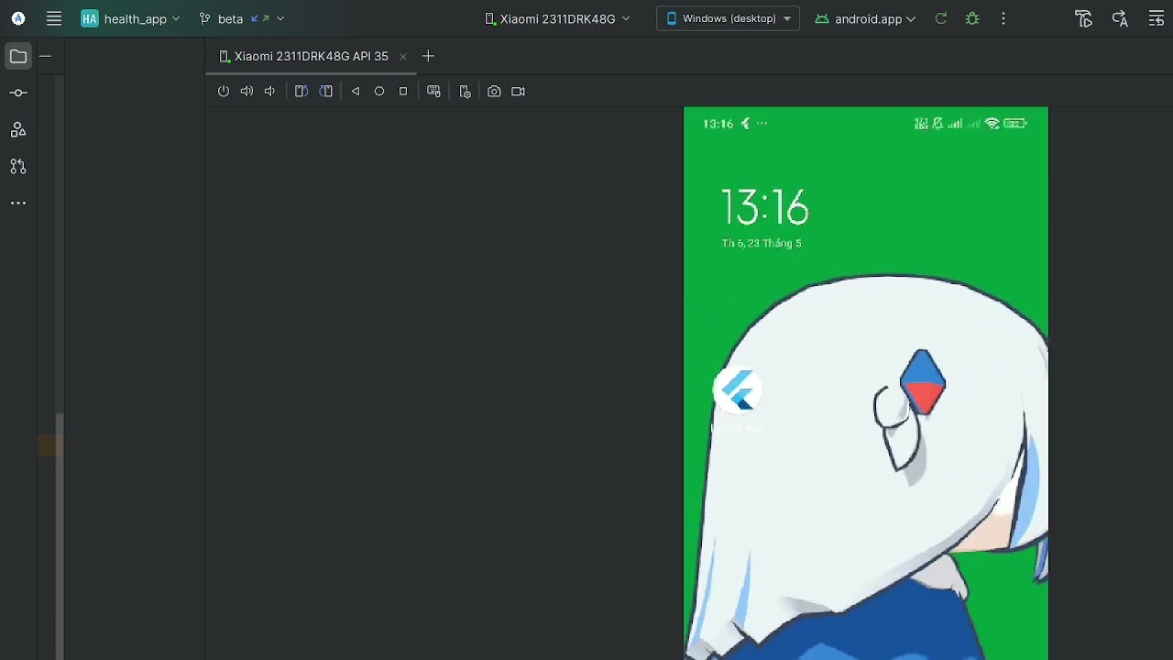This screenshot has height=660, width=1173.
Task: Open the main hamburger menu
Action: [54, 18]
